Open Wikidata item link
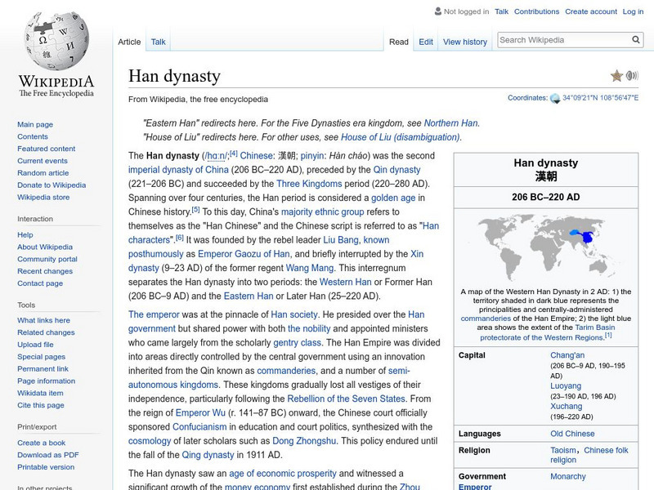654x490 pixels. point(40,393)
